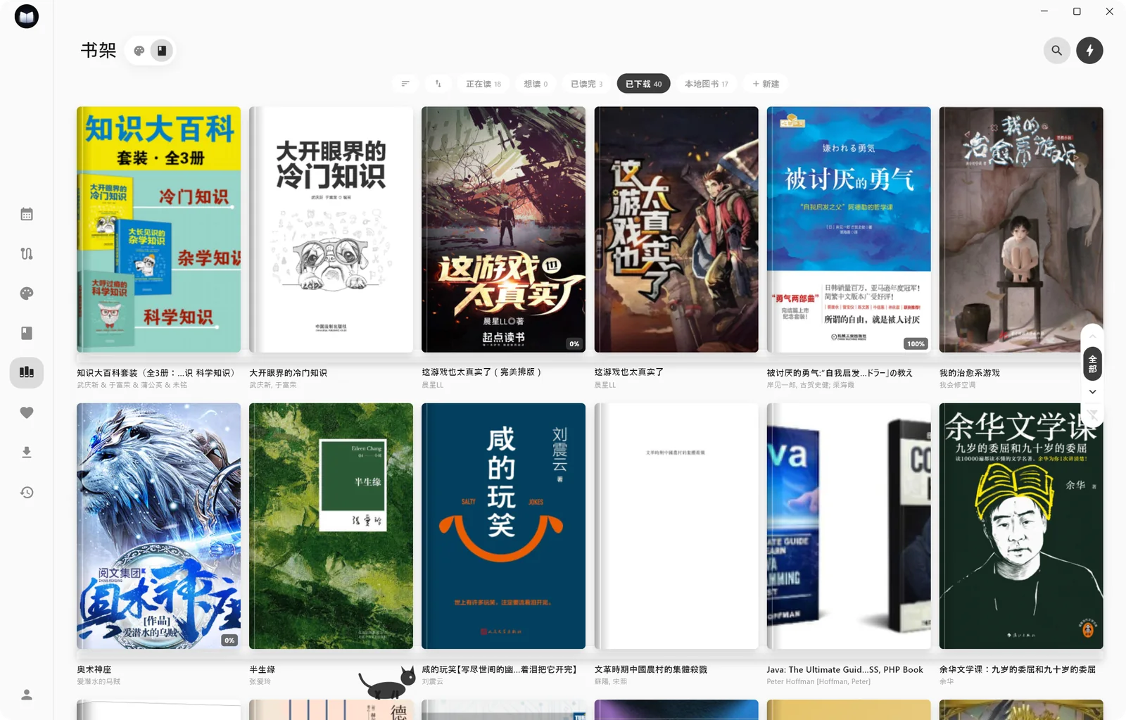
Task: Switch to the 已读完 3 tab
Action: pyautogui.click(x=586, y=84)
